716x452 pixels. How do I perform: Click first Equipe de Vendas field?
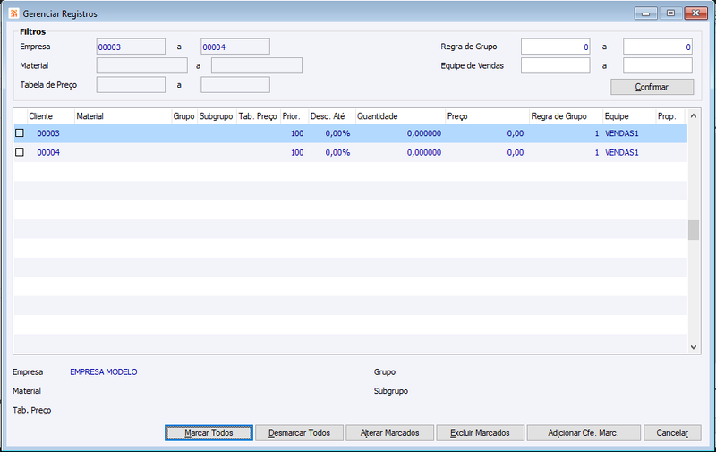tap(555, 65)
